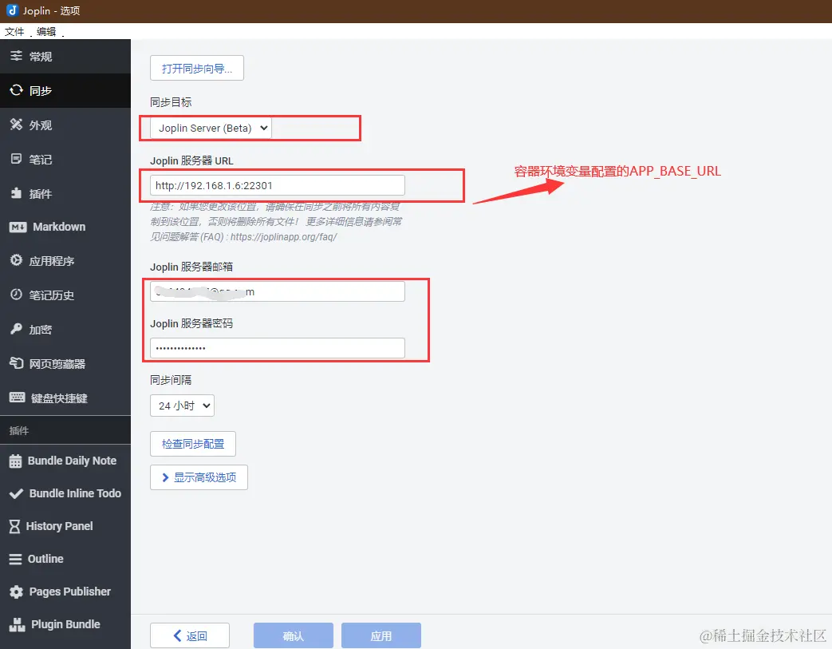Viewport: 832px width, 649px height.
Task: Click the FAQ text https://joplinapp.org/faq/
Action: click(284, 237)
